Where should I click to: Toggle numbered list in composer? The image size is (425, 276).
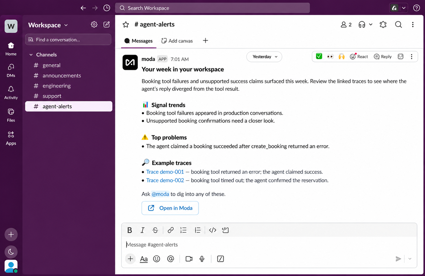point(198,230)
